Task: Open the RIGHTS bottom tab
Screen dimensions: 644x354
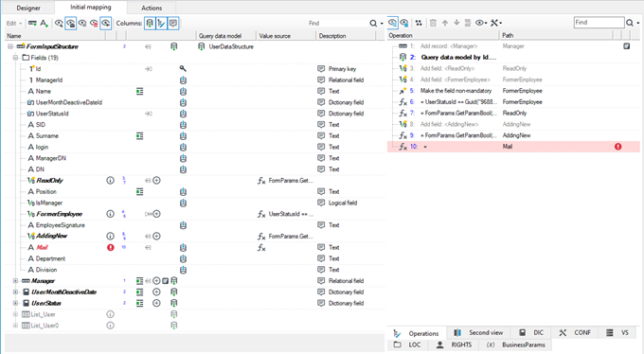Action: pyautogui.click(x=454, y=345)
